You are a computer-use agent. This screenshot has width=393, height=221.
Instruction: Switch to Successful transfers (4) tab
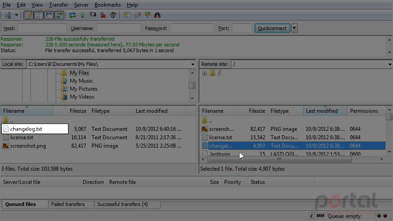click(x=127, y=205)
